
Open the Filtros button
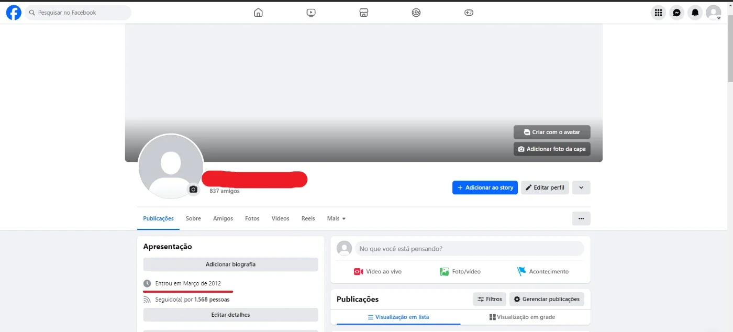[x=490, y=299]
